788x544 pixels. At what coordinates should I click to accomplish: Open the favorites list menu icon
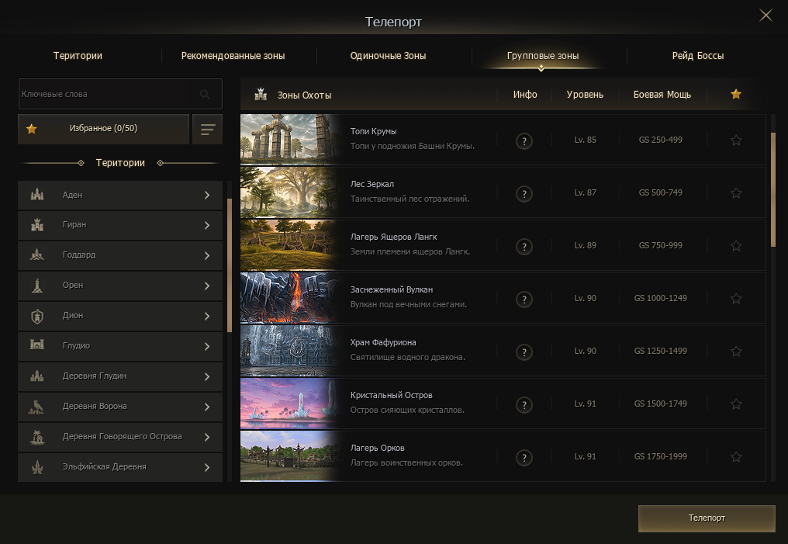pos(208,130)
